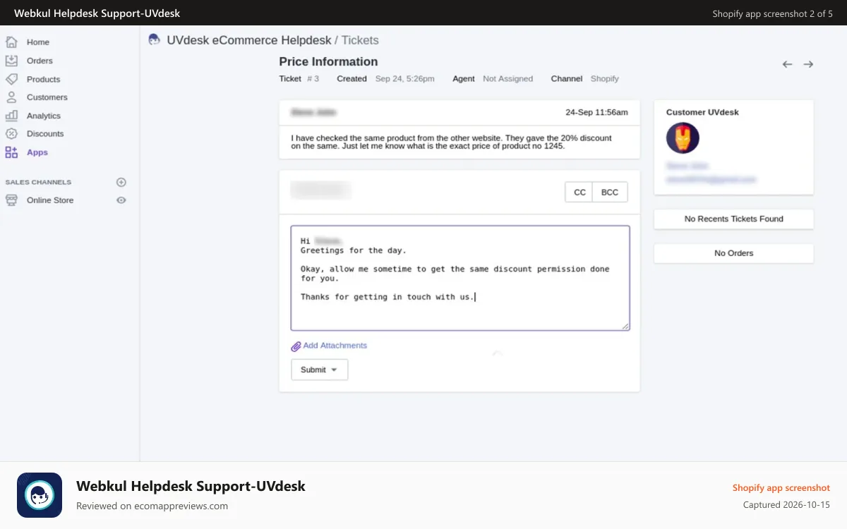Click the Customer UVdesk heading

(702, 112)
